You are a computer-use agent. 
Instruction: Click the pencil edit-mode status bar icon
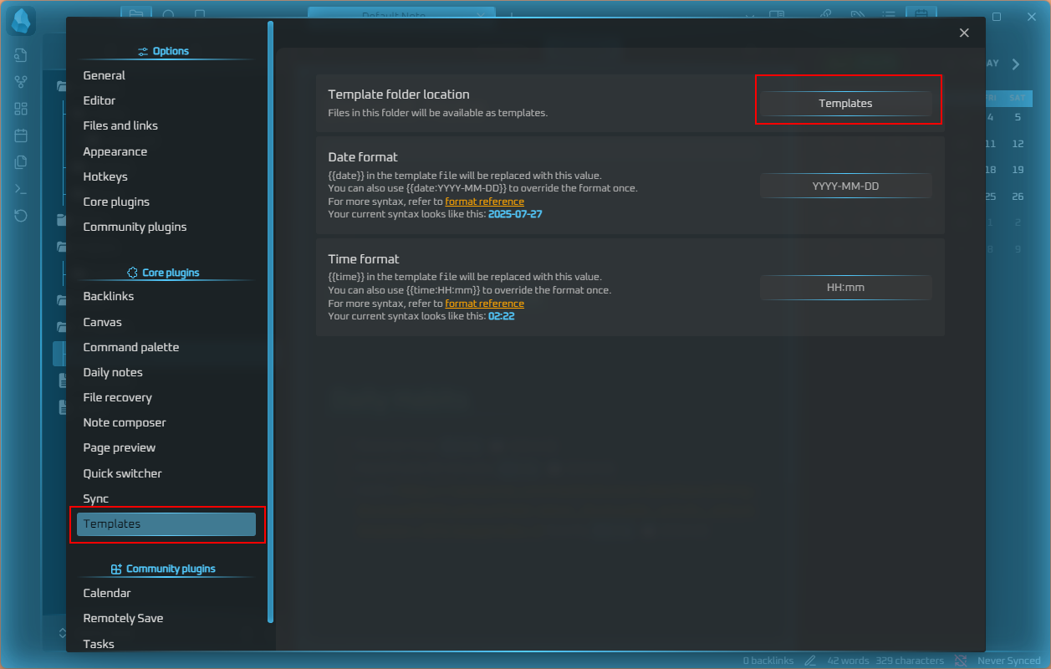point(810,661)
